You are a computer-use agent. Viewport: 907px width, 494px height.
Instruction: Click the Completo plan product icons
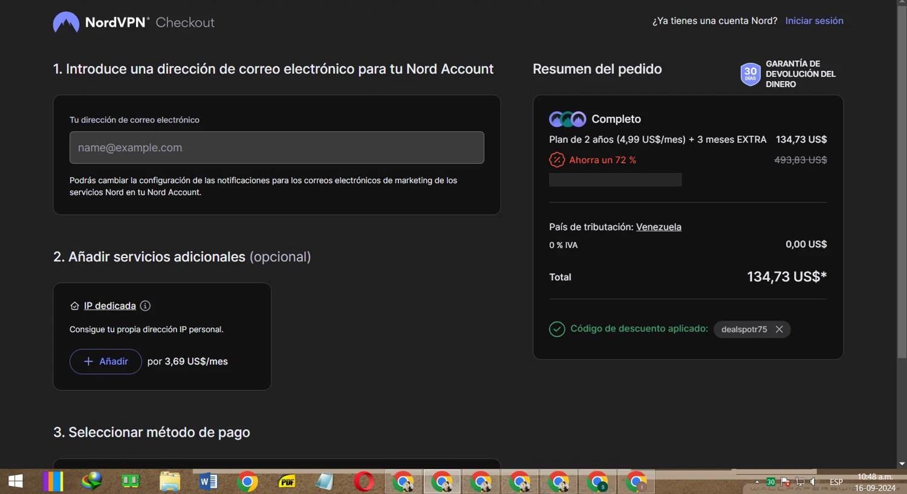[x=567, y=119]
